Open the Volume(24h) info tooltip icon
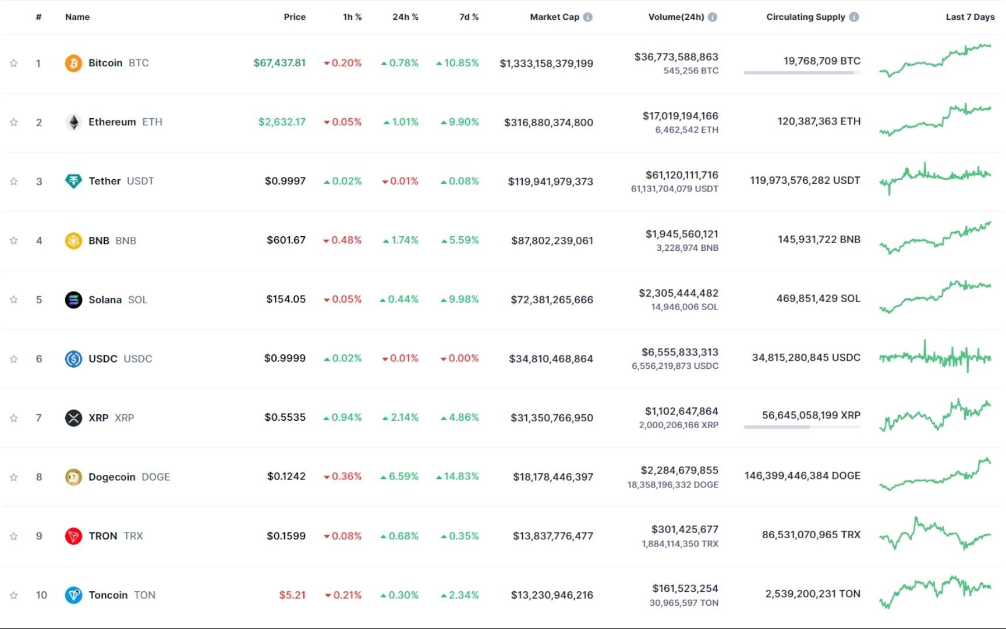This screenshot has height=629, width=1006. pos(711,16)
